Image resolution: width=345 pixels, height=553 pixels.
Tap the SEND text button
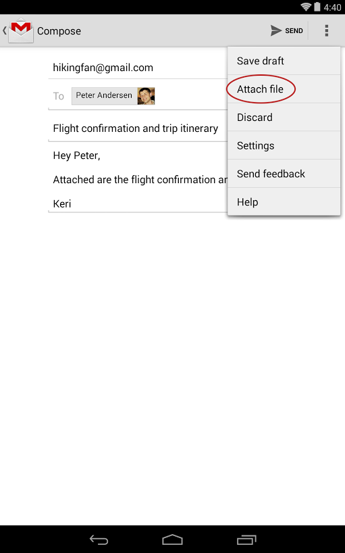pos(294,30)
